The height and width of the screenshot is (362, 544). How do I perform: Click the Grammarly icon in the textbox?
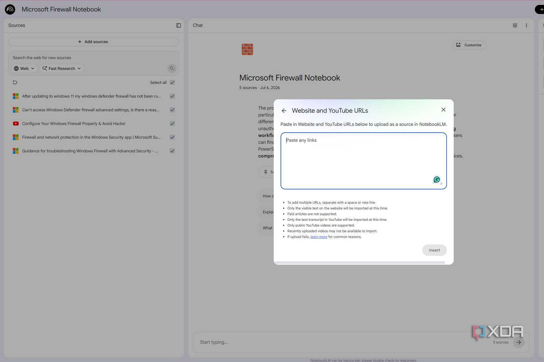[437, 179]
